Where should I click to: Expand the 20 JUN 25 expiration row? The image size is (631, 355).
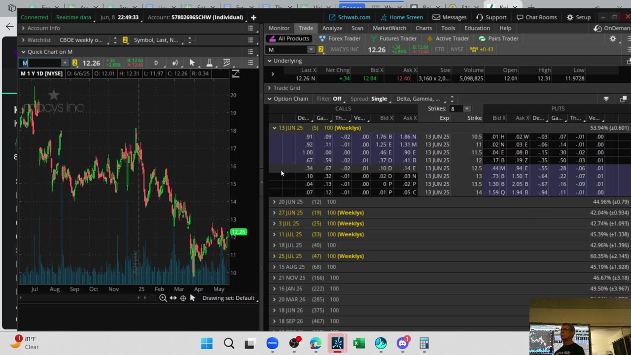(x=275, y=202)
